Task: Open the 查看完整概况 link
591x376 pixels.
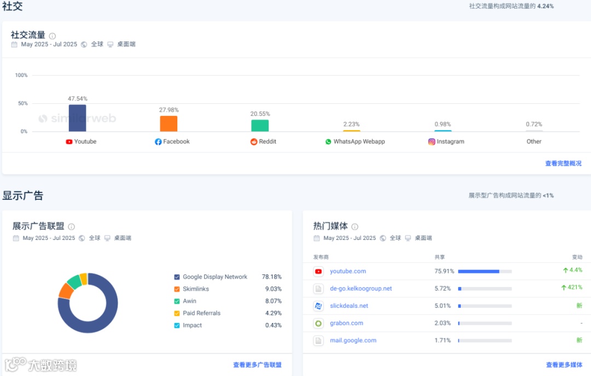Action: click(x=563, y=163)
